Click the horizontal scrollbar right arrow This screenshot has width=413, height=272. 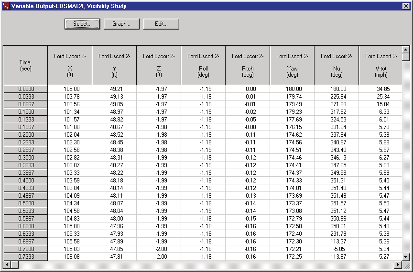pos(398,264)
